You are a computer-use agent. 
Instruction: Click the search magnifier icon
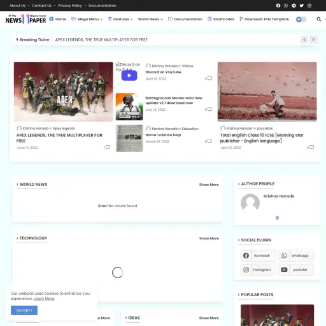point(318,19)
